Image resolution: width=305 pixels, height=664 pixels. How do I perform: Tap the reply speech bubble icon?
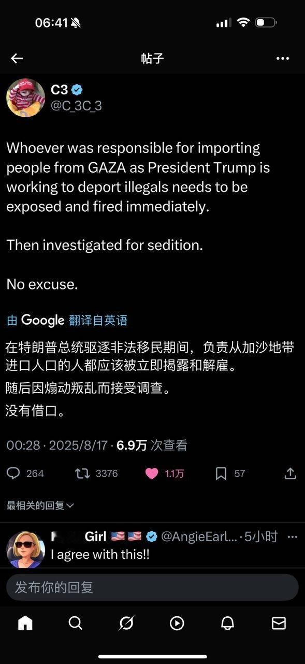tap(14, 473)
